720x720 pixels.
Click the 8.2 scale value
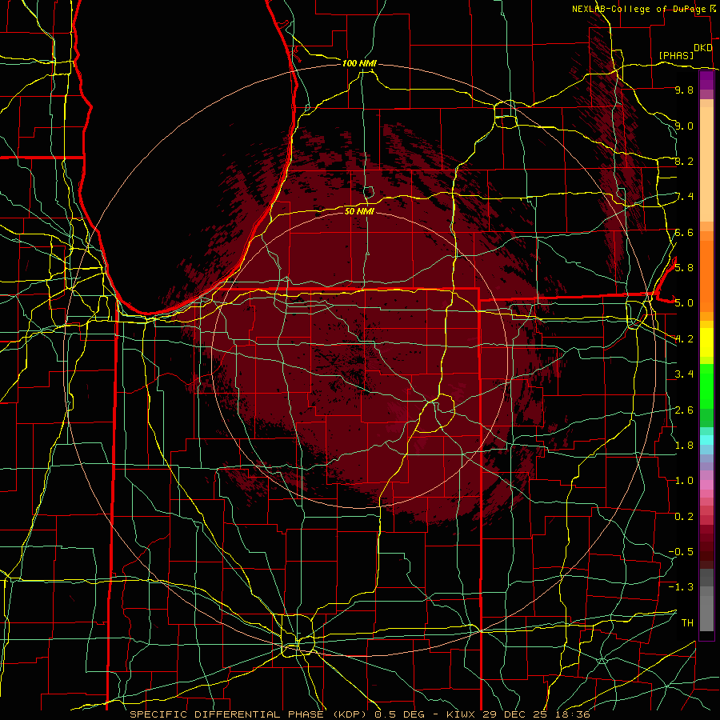pos(684,161)
